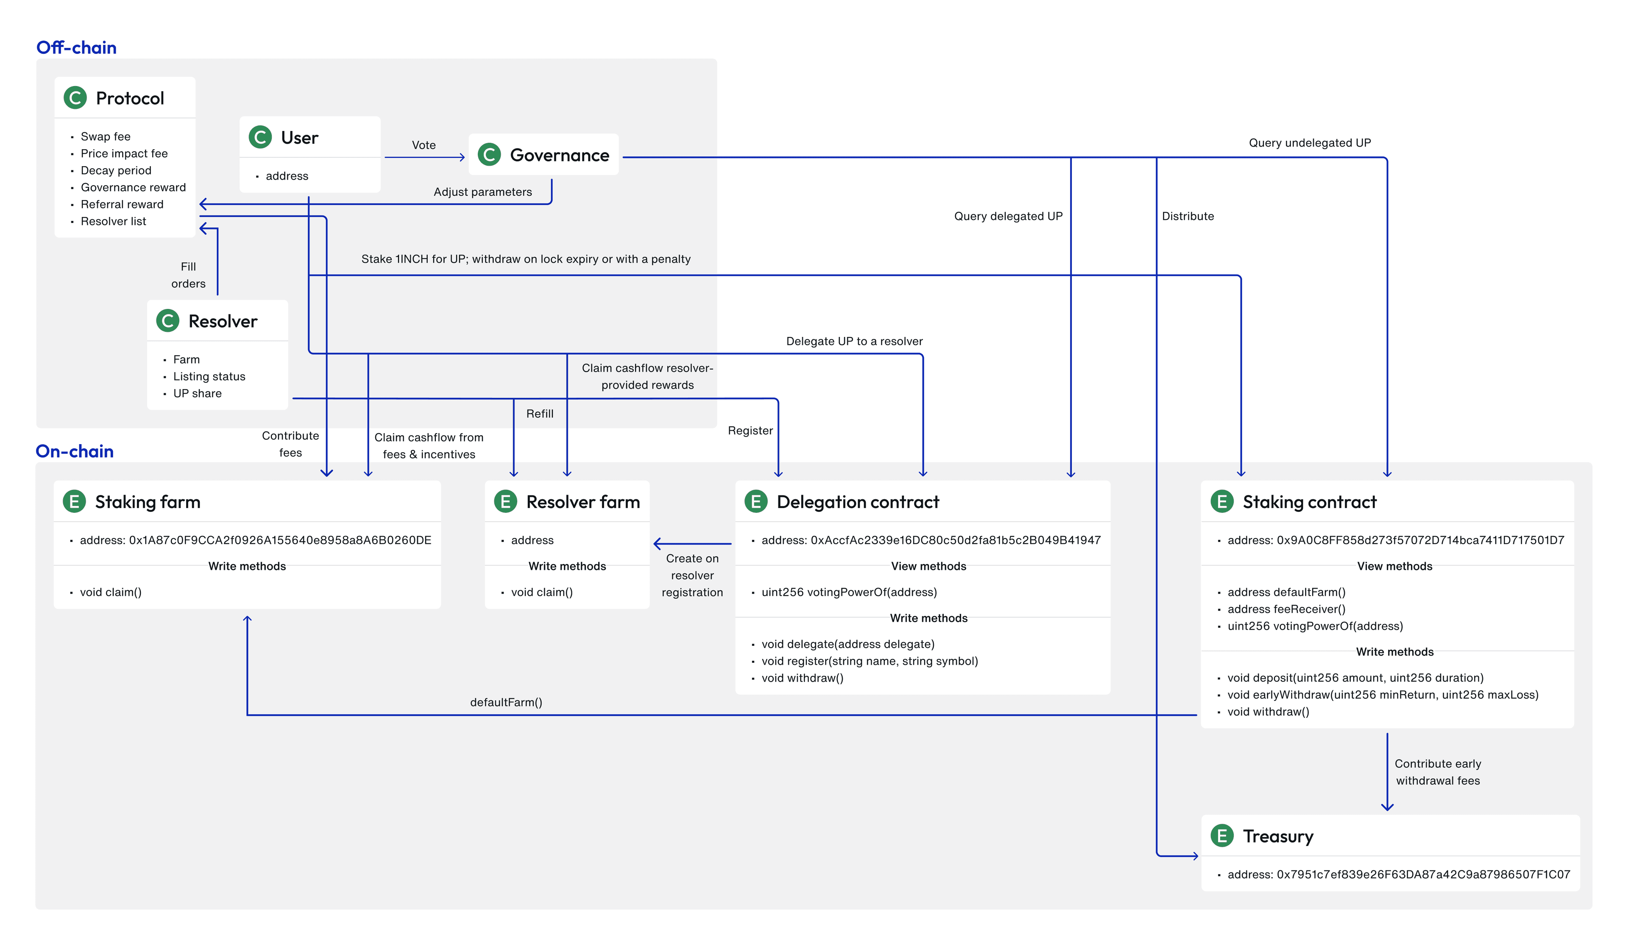Click the green C icon beside Protocol
1628x945 pixels.
[75, 98]
